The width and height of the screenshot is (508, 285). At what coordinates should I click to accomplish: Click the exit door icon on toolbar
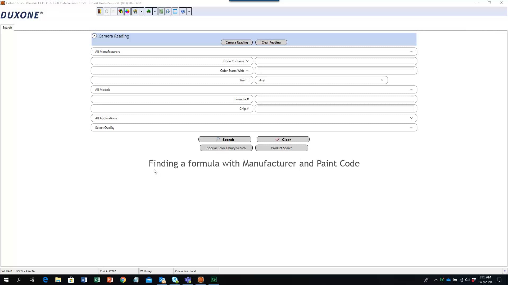click(100, 11)
